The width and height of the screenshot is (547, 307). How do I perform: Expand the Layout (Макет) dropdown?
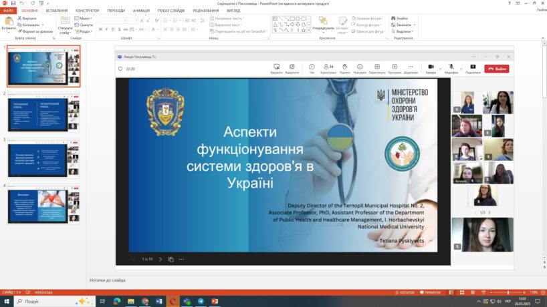(x=84, y=18)
